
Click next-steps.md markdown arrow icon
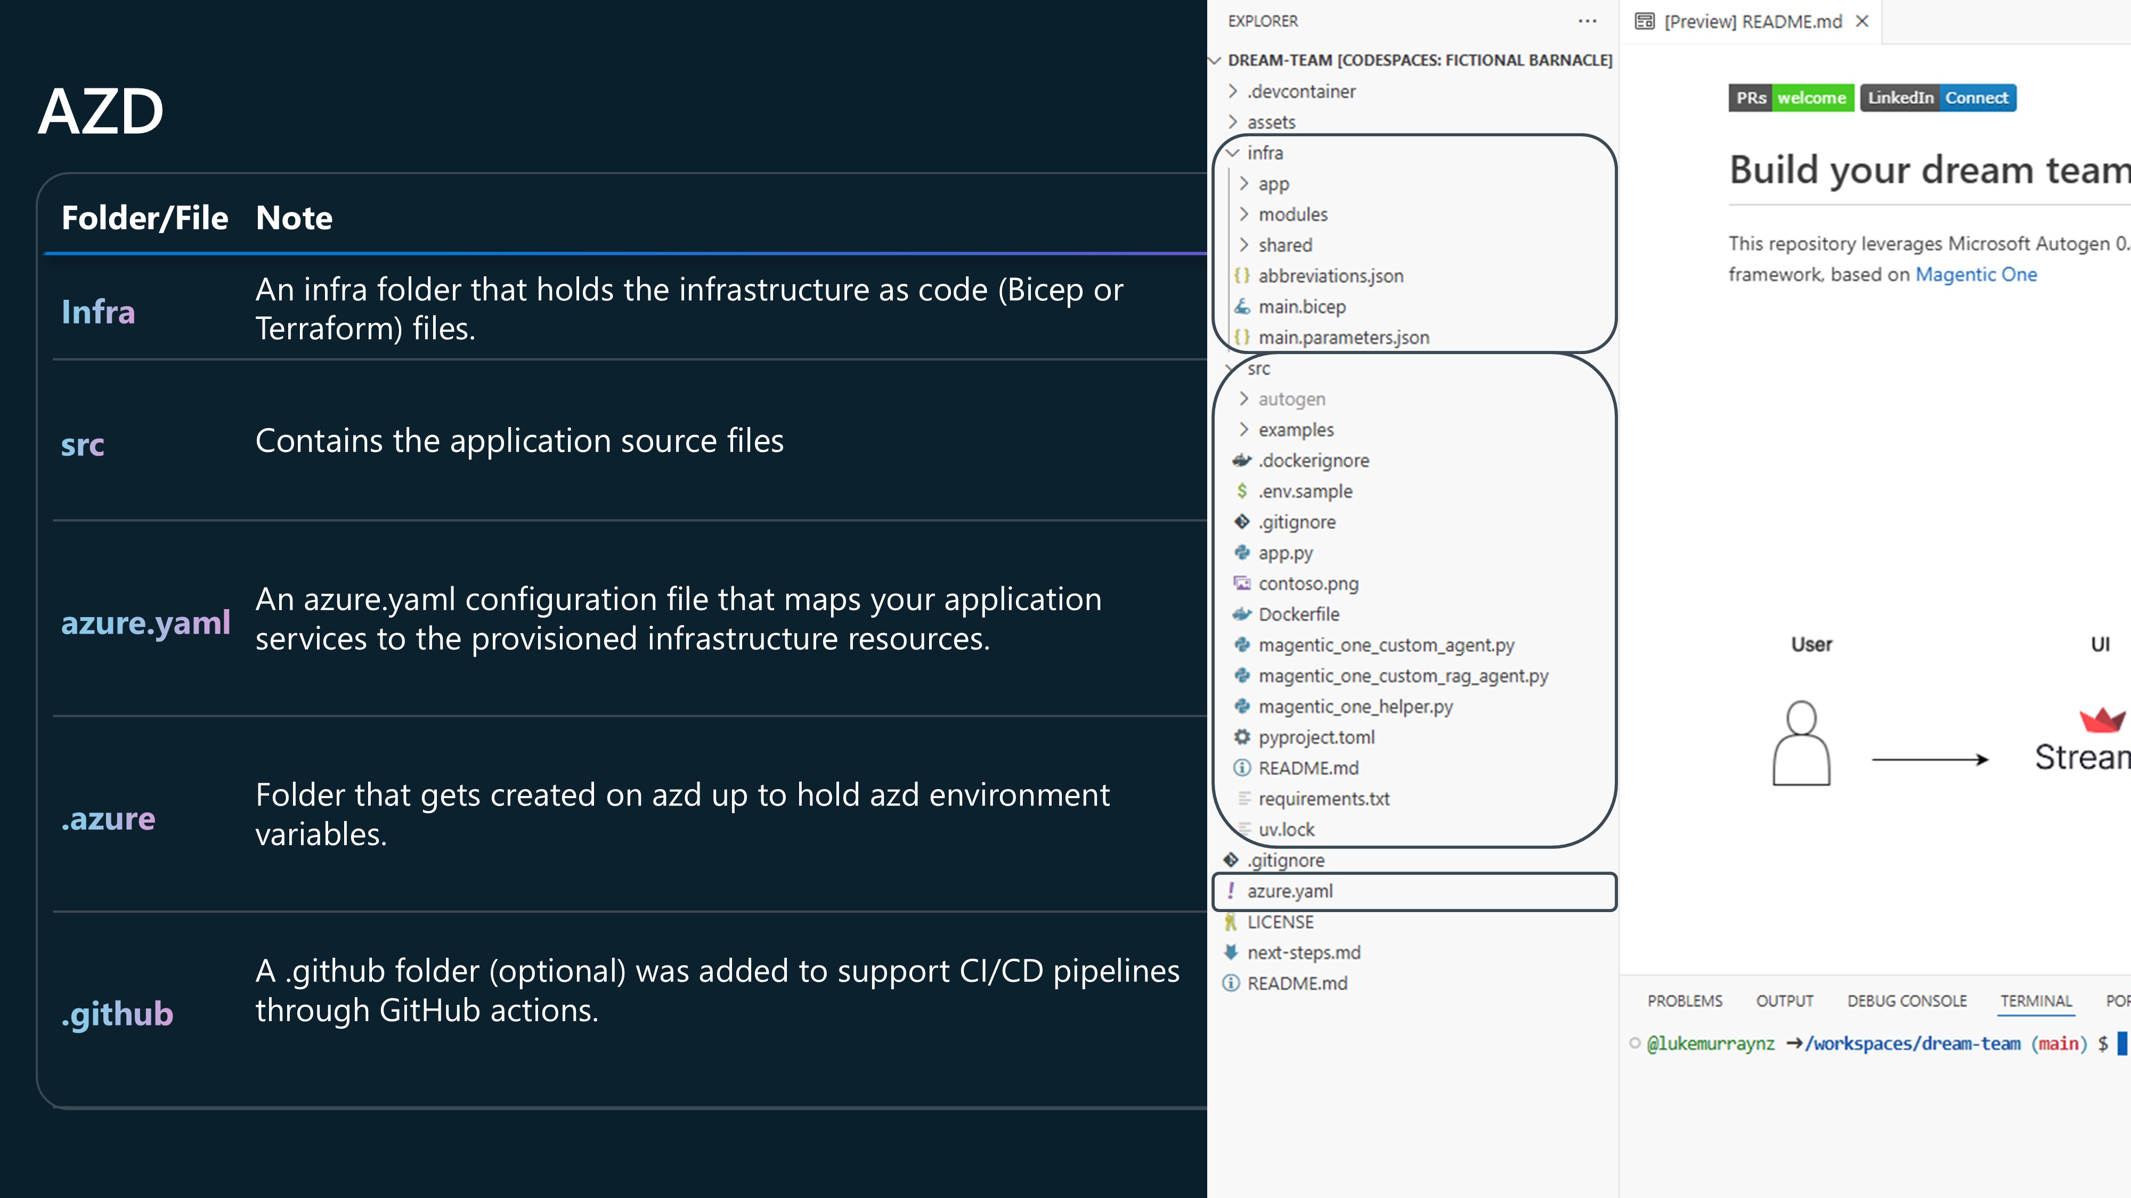[1231, 953]
